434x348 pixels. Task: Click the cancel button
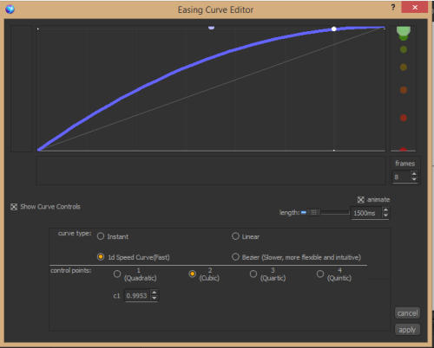pos(407,313)
